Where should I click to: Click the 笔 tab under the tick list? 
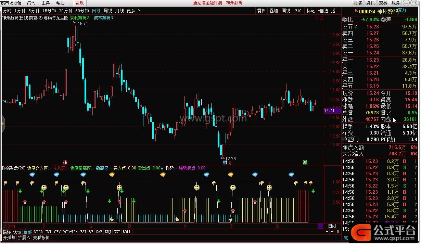coord(346,238)
